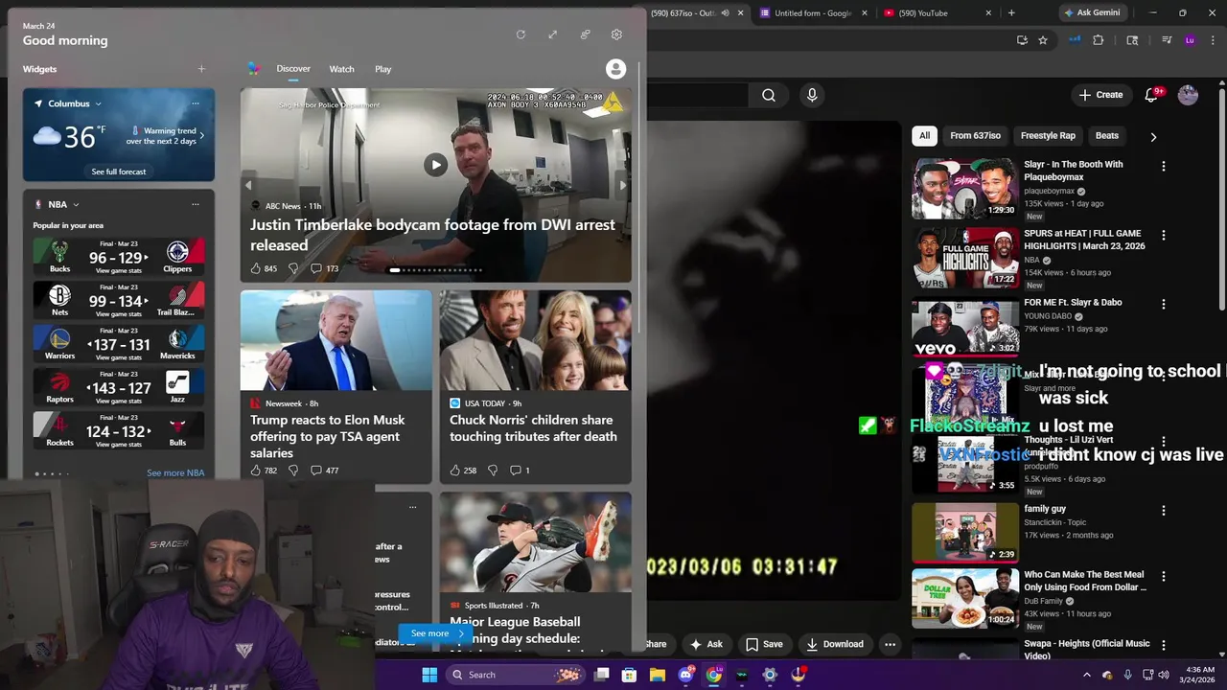Click YouTube search magnifier button
Screen dimensions: 1227x690
(x=769, y=95)
